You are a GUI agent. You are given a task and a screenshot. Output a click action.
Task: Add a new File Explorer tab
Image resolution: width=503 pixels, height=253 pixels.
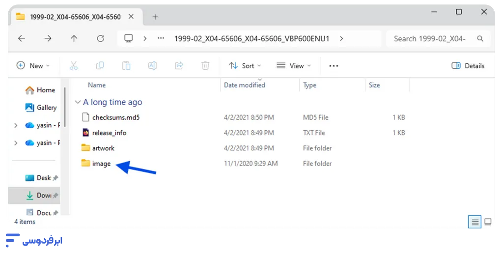155,17
